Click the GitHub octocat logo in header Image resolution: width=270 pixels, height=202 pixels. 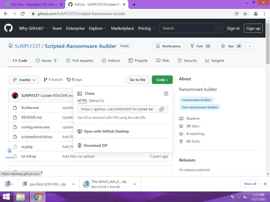(x=8, y=28)
